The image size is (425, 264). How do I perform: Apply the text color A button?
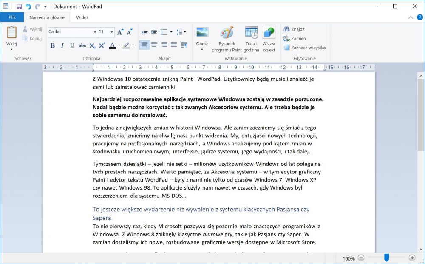coord(113,45)
